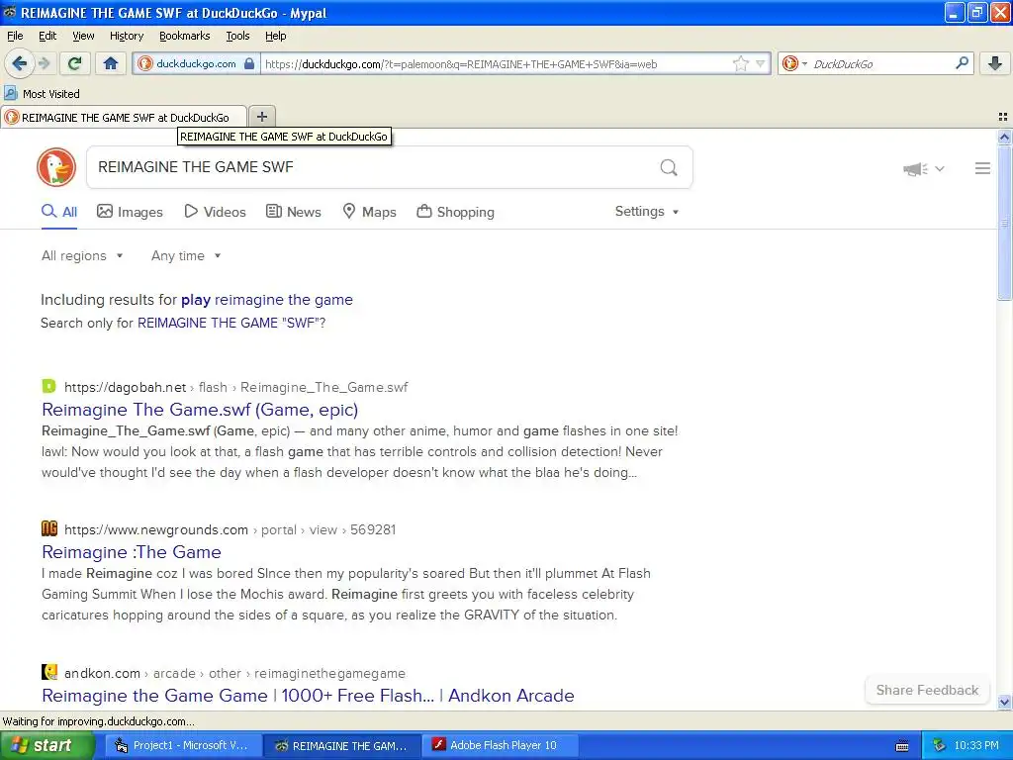Go back with the browser Back arrow
This screenshot has height=760, width=1013.
coord(19,63)
